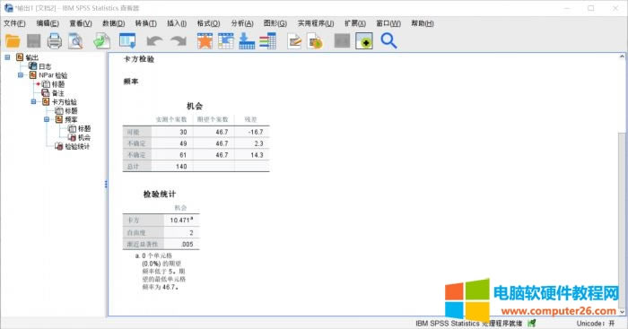Select 输出 in the outline tree
Image resolution: width=628 pixels, height=329 pixels.
(32, 57)
